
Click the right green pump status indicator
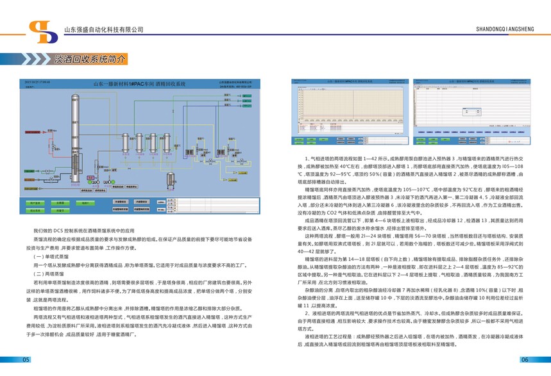[113, 182]
